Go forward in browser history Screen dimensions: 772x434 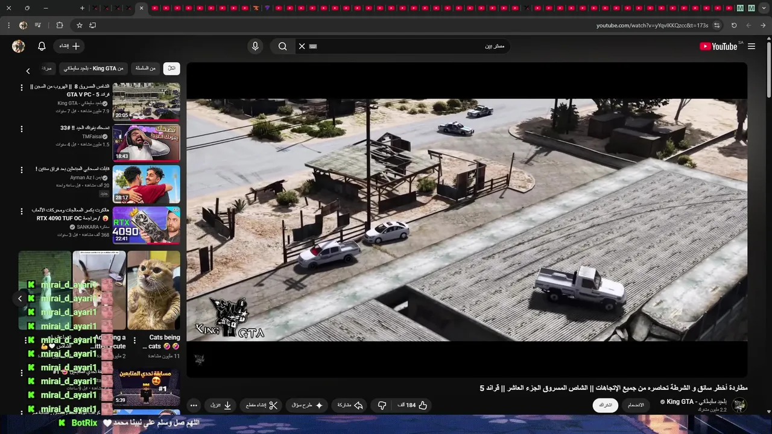(748, 25)
